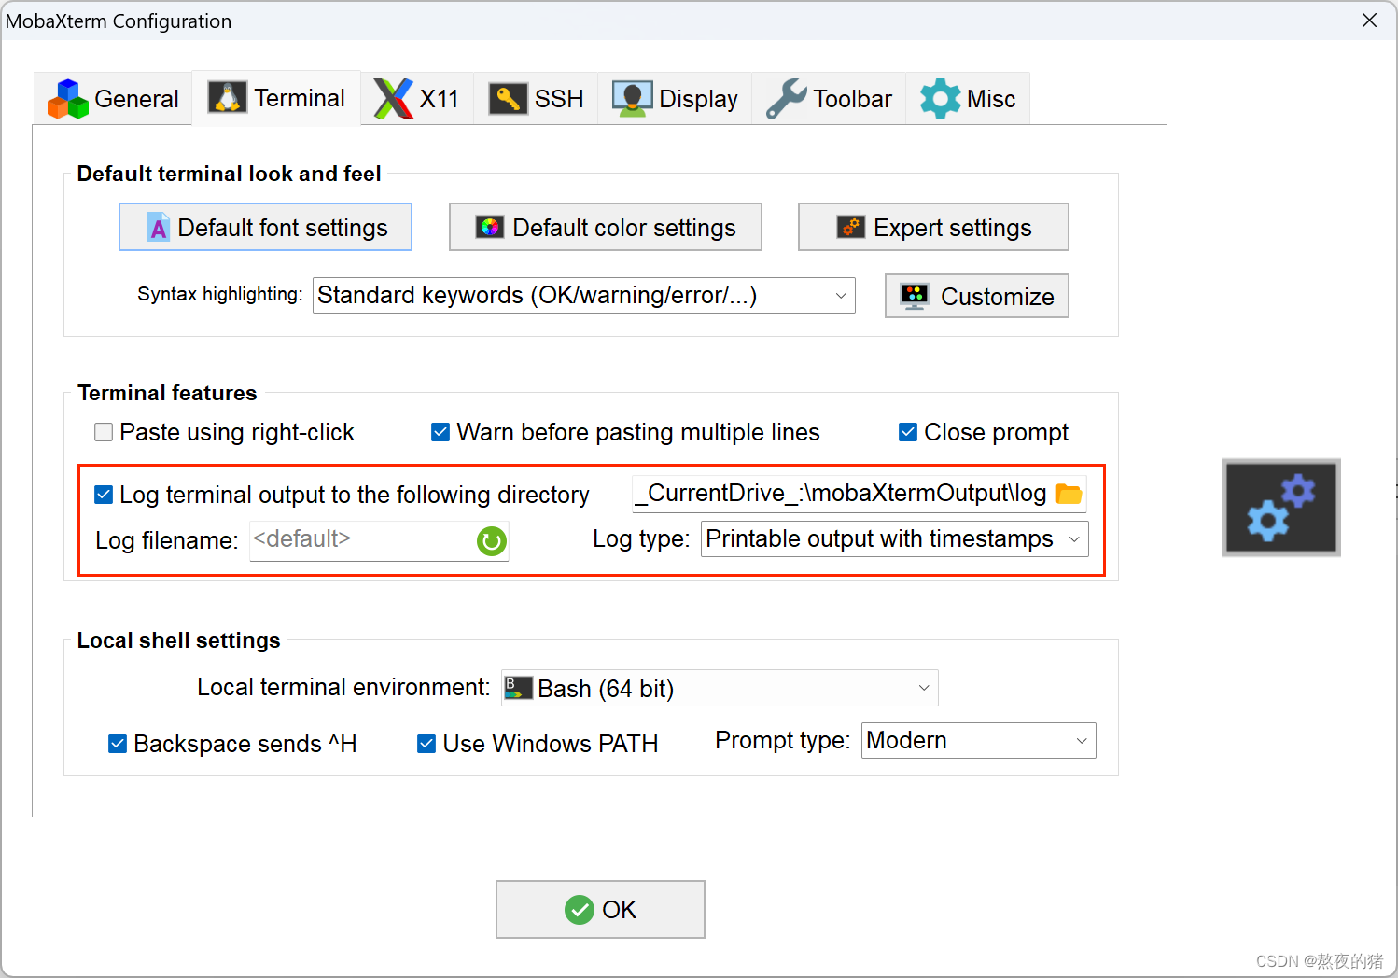Click the gear icon on Misc tab
This screenshot has height=978, width=1398.
940,99
